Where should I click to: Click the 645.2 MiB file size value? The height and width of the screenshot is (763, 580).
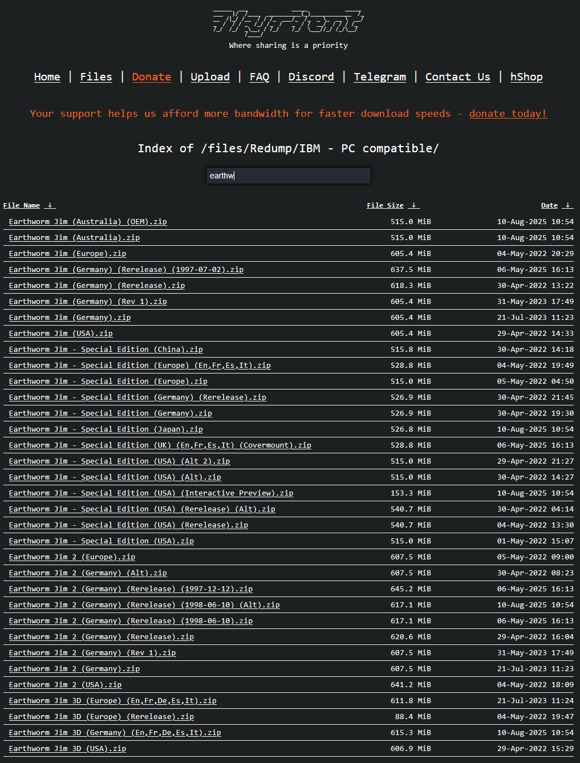pyautogui.click(x=411, y=589)
